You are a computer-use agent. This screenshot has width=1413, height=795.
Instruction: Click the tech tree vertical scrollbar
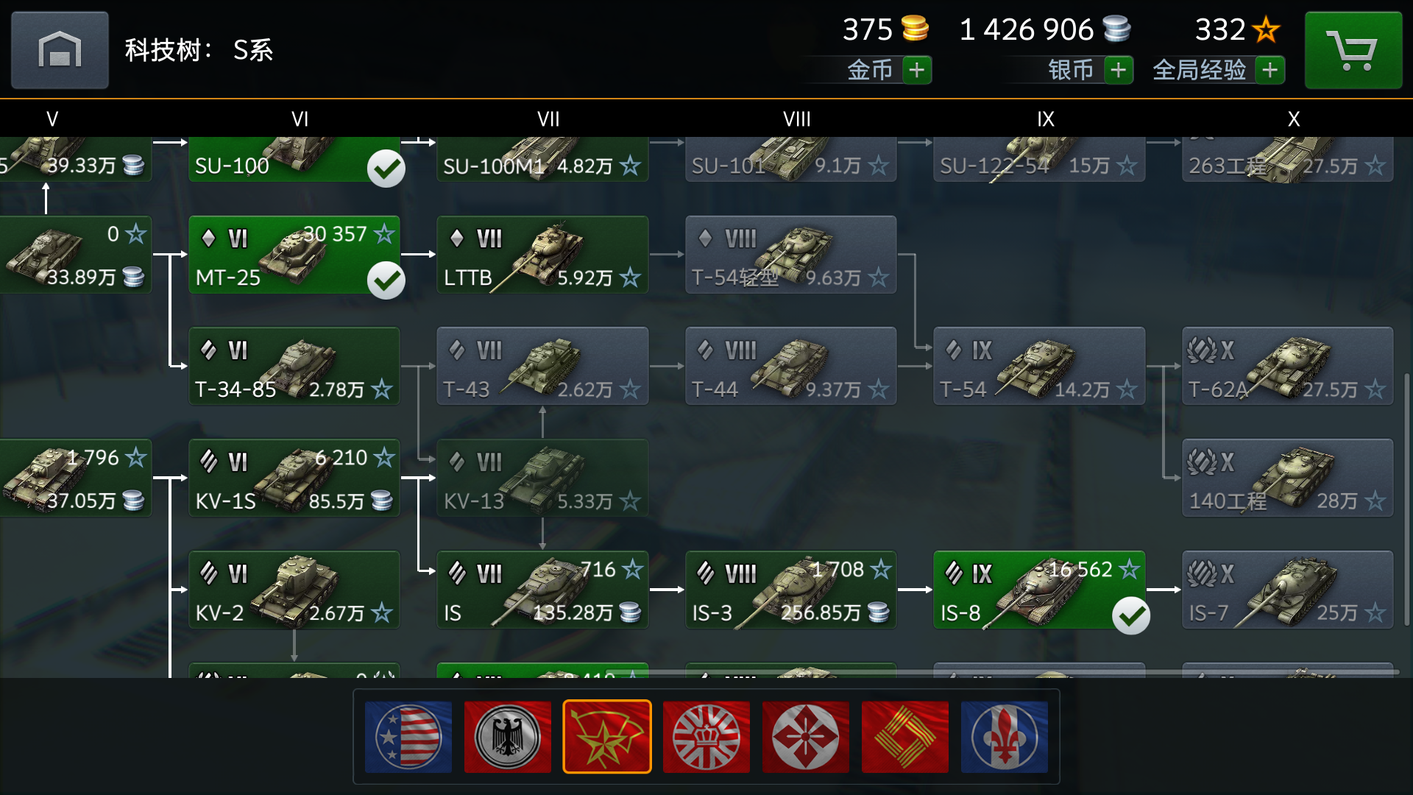coord(1408,501)
